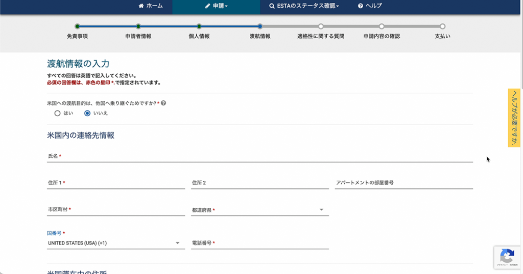
Task: Click the yellow ヘルプが必要ですか side tab
Action: click(x=514, y=118)
